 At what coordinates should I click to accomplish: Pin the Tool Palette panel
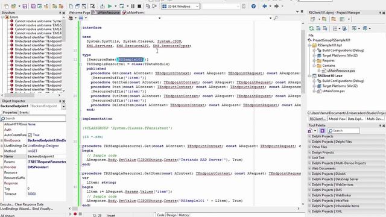(x=380, y=125)
